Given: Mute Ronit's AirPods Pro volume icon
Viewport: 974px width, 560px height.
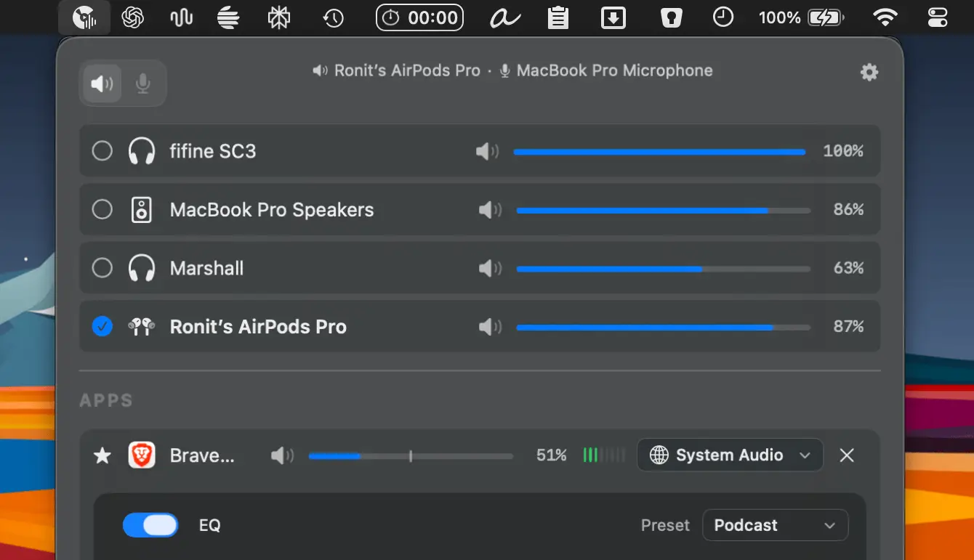Looking at the screenshot, I should (x=490, y=327).
